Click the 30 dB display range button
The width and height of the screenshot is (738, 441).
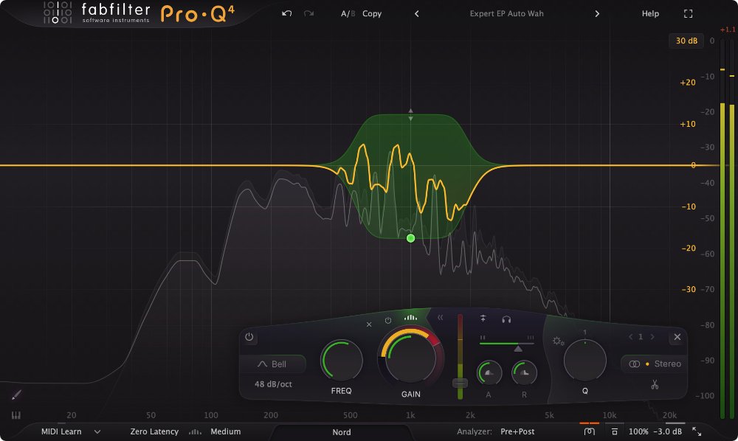(x=686, y=41)
